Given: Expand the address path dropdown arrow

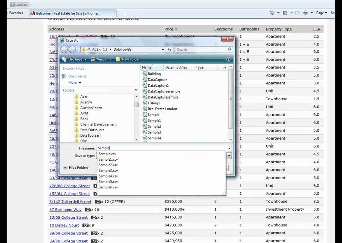Looking at the screenshot, I should click(x=163, y=50).
